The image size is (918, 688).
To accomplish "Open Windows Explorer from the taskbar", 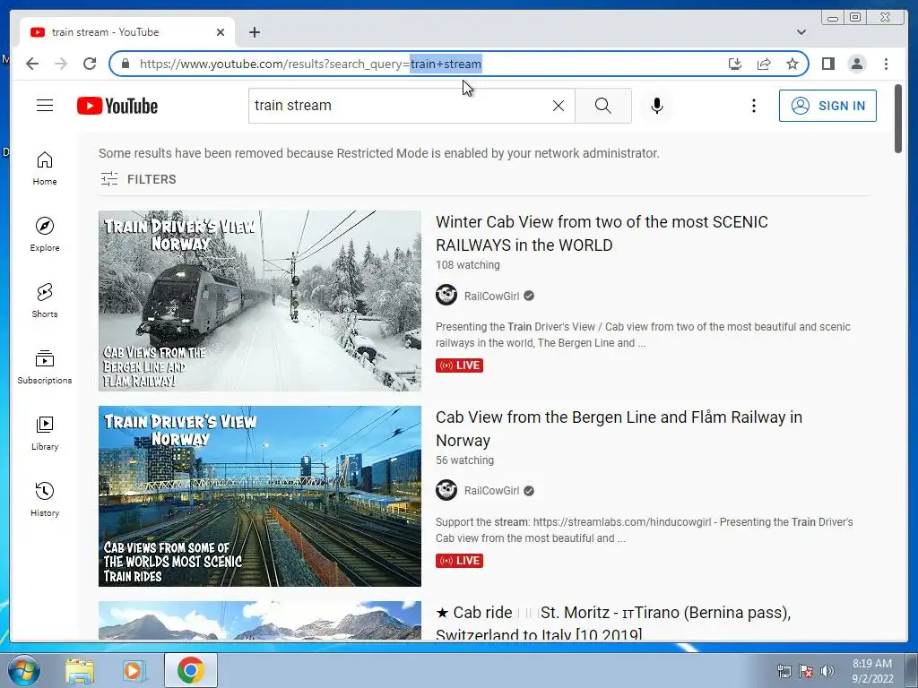I will click(x=80, y=671).
